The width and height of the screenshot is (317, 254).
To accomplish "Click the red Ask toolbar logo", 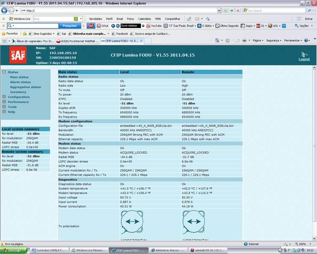I will point(91,26).
